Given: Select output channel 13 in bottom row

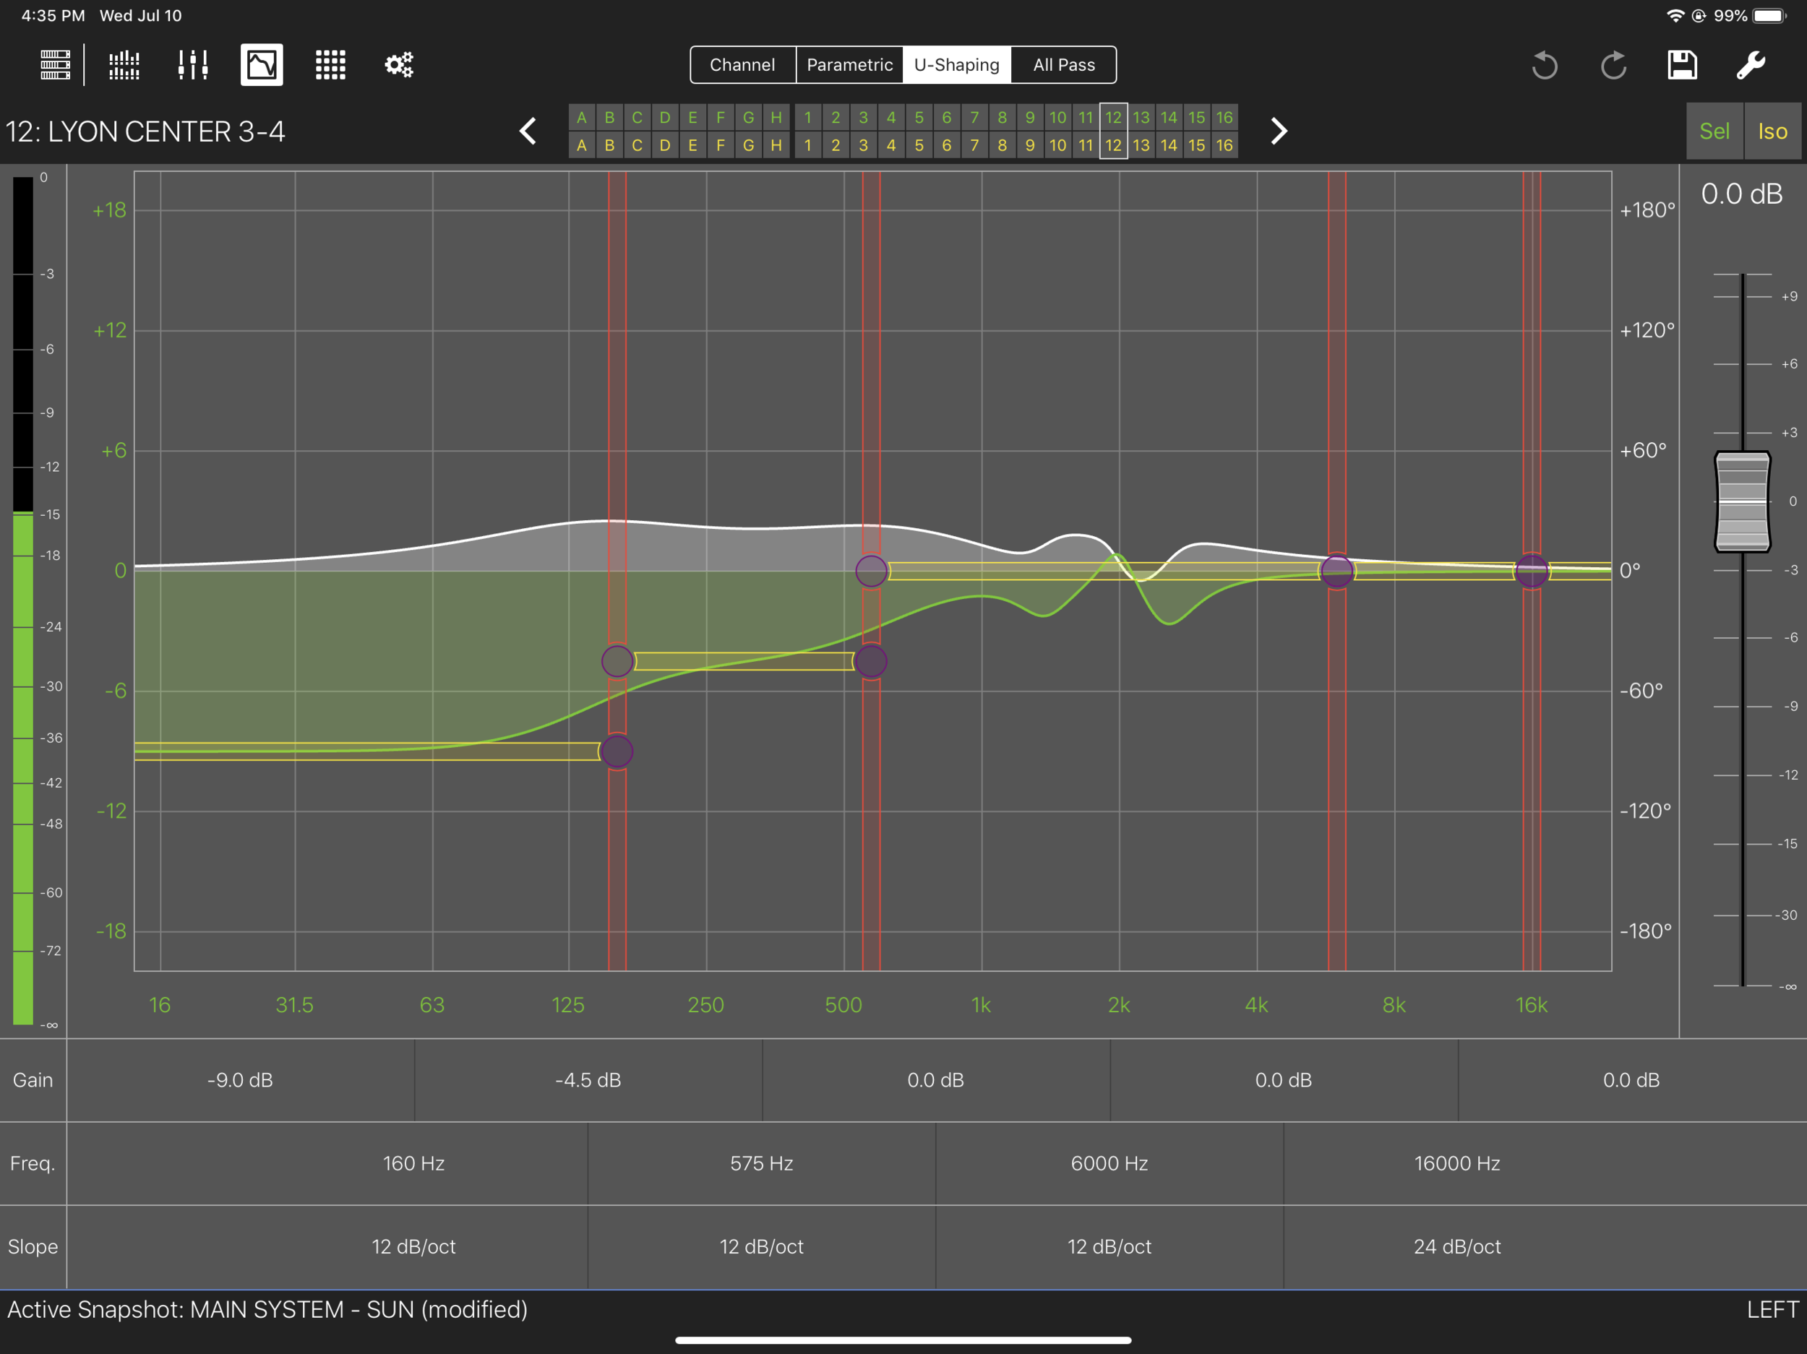Looking at the screenshot, I should click(x=1141, y=145).
